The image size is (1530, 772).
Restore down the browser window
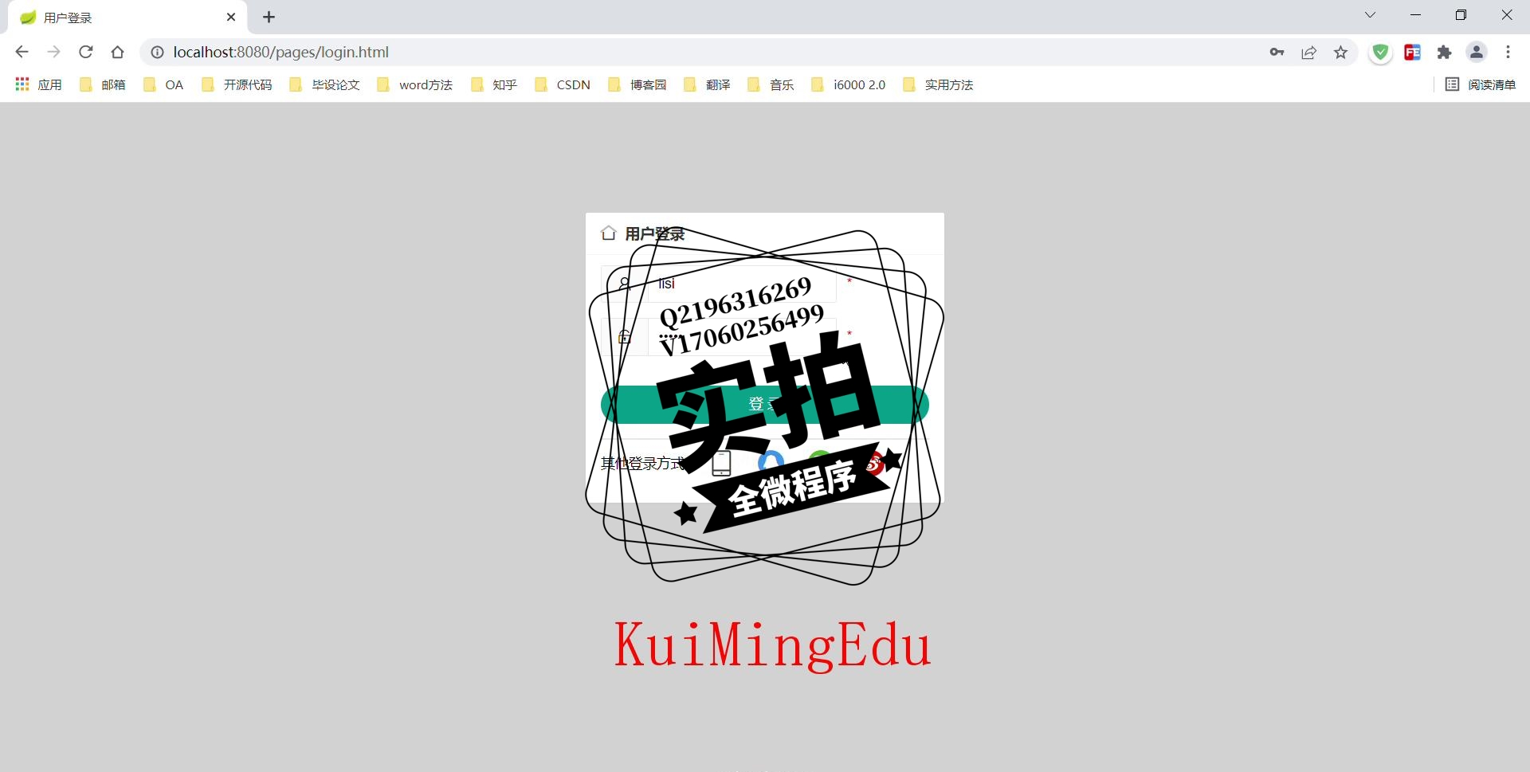click(x=1461, y=15)
